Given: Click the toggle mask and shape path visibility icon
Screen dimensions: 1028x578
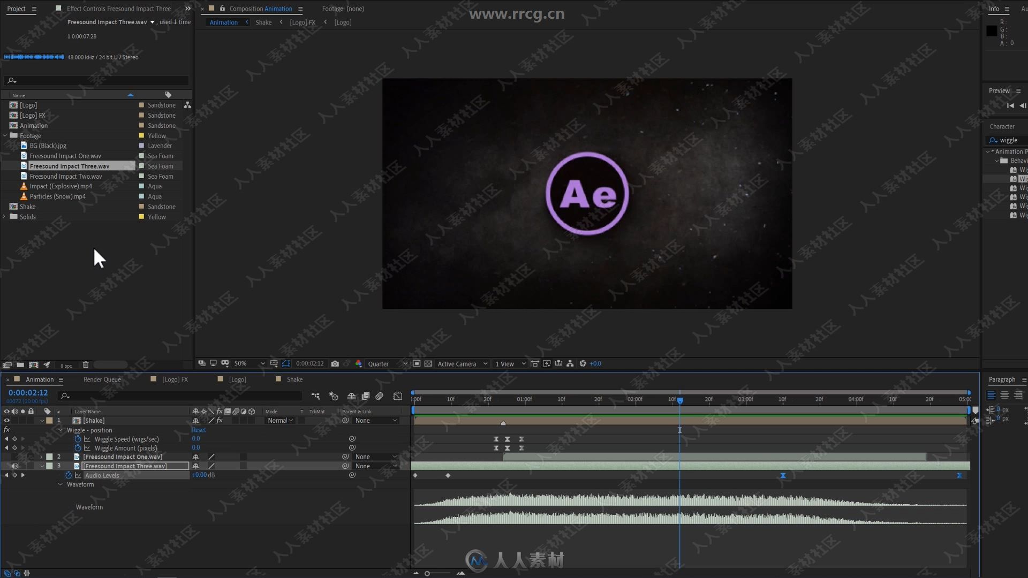Looking at the screenshot, I should click(286, 363).
